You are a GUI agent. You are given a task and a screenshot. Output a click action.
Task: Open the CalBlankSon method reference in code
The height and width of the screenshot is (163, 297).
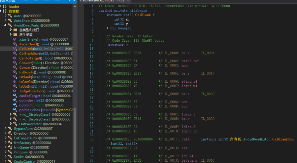(x=283, y=139)
